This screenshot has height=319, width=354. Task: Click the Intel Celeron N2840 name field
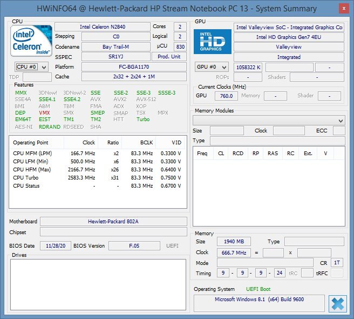coord(103,26)
